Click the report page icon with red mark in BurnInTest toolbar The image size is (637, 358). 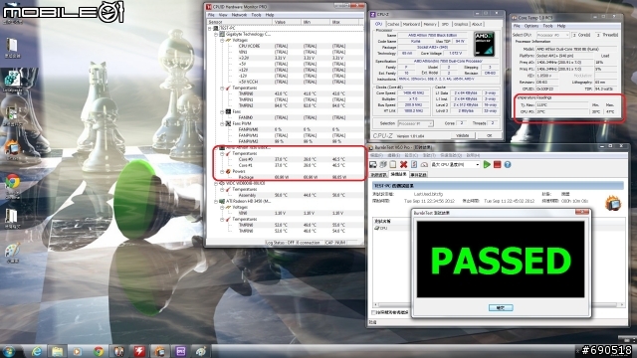tap(414, 164)
